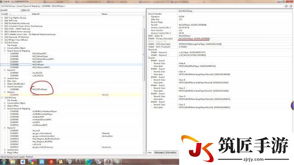Open the red swirl taskbar icon
The height and width of the screenshot is (165, 294).
click(x=51, y=162)
